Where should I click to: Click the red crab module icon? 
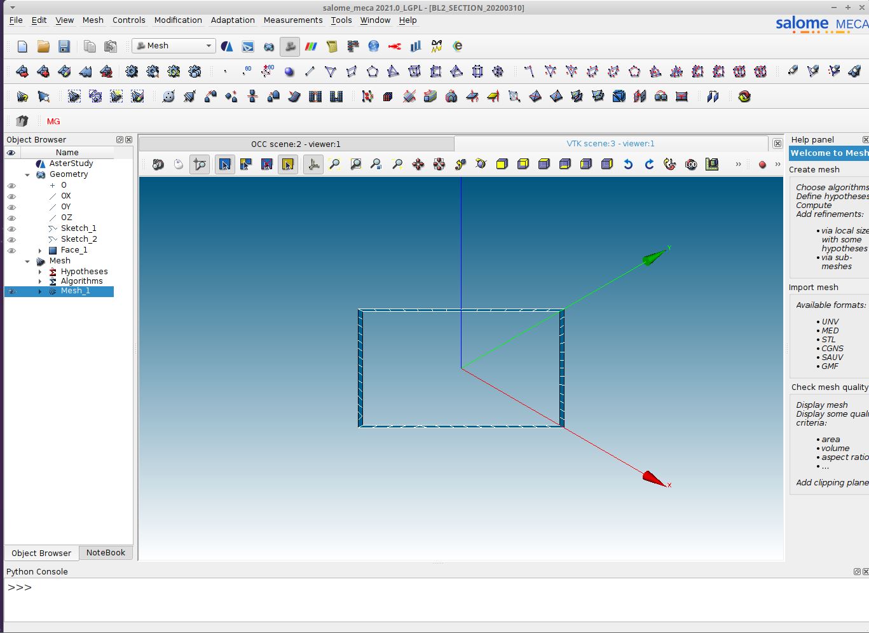(395, 46)
